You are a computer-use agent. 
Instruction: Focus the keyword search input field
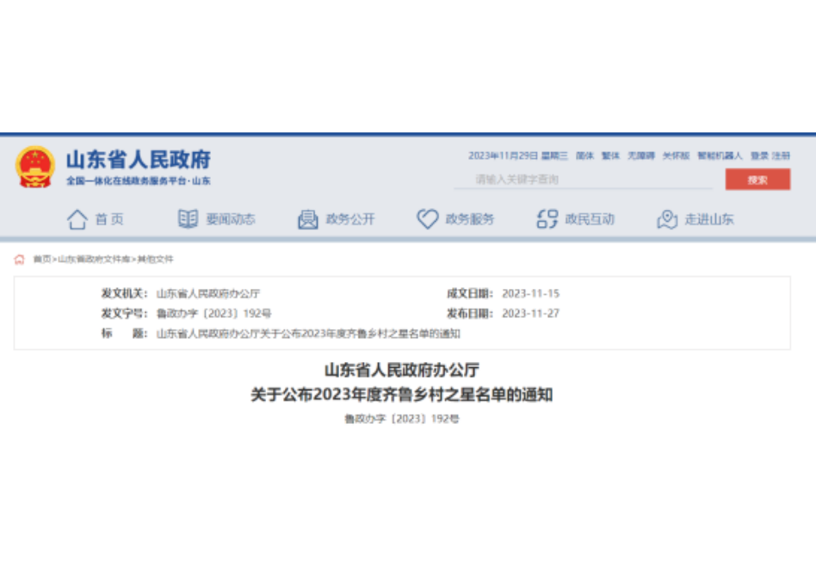(585, 180)
